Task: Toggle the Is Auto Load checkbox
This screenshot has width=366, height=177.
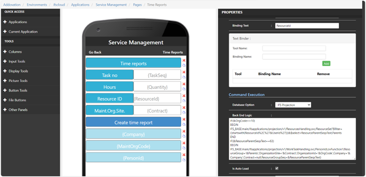Action: tap(277, 168)
